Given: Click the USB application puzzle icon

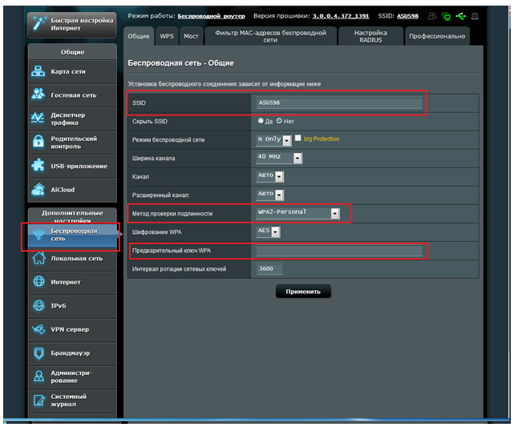Looking at the screenshot, I should [x=38, y=165].
